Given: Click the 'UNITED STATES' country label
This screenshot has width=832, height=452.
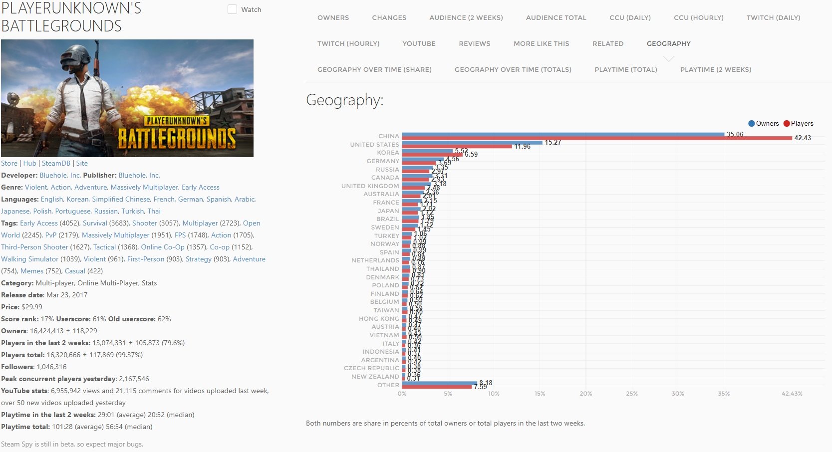Looking at the screenshot, I should (x=375, y=145).
